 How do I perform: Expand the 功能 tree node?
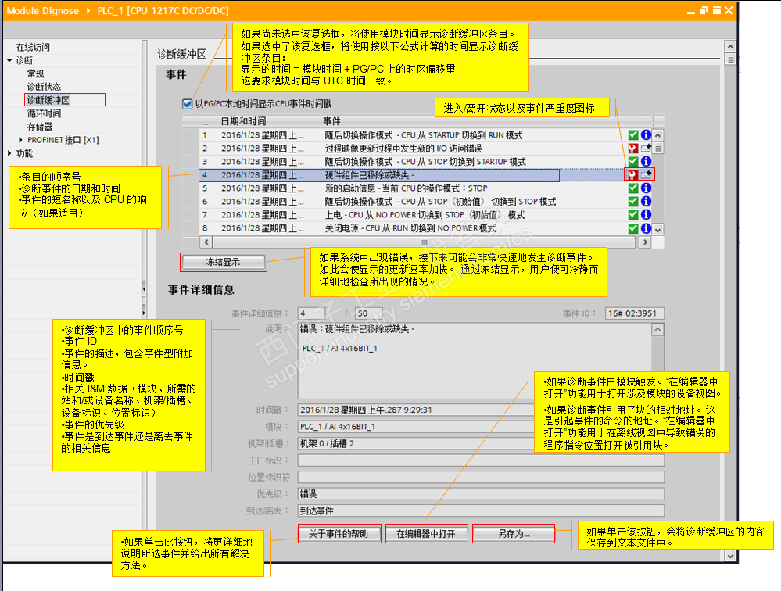tap(9, 153)
